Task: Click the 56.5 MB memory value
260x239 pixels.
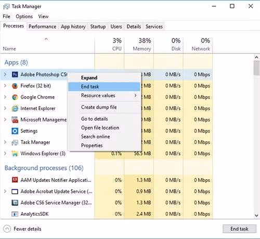Action: point(142,153)
